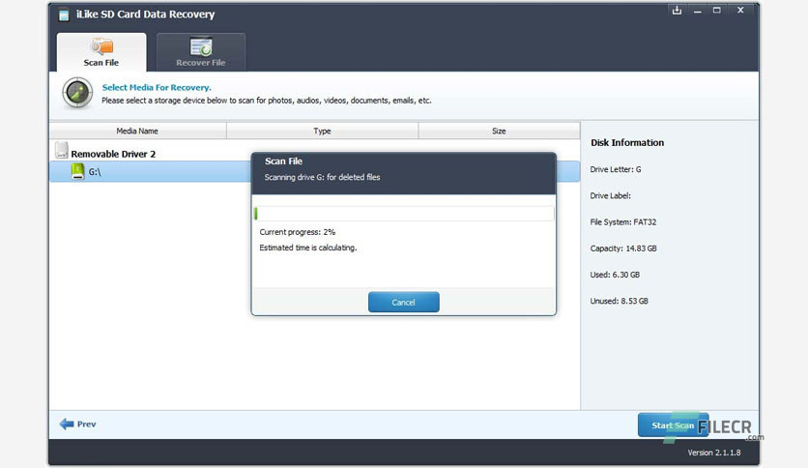Click 'Scanning drive G: for deleted files' text

[322, 177]
